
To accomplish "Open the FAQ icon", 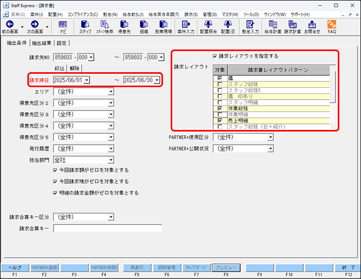I will (x=332, y=27).
